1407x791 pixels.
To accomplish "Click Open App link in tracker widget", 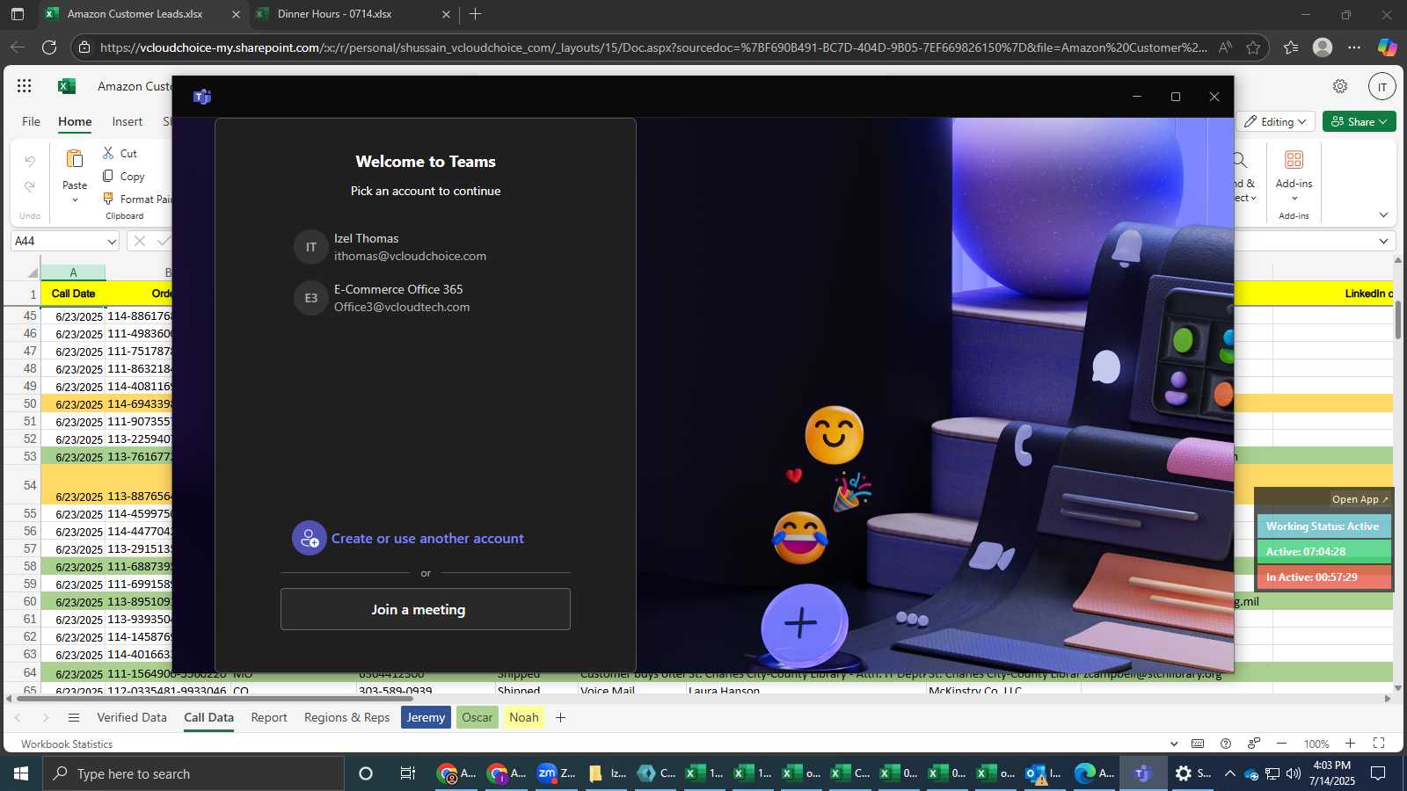I will pos(1360,499).
